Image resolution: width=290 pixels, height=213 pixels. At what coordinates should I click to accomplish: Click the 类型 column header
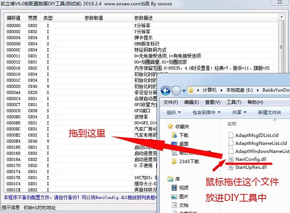(x=48, y=18)
